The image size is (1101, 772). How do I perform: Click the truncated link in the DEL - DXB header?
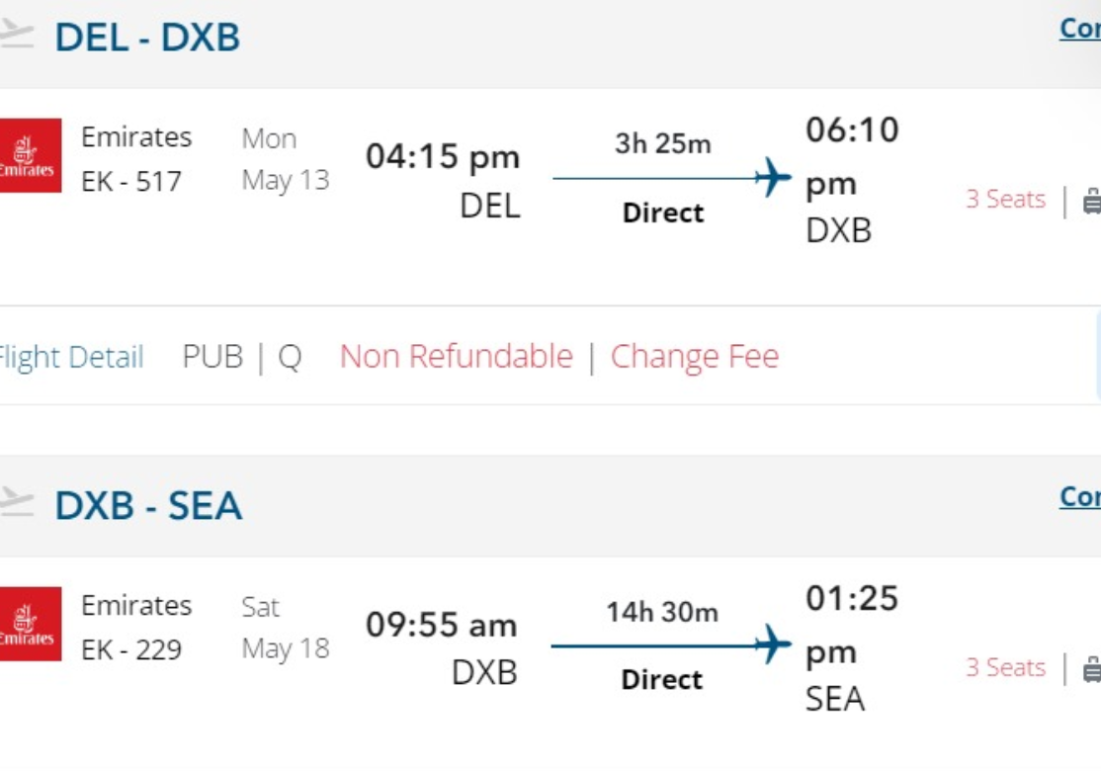point(1079,29)
